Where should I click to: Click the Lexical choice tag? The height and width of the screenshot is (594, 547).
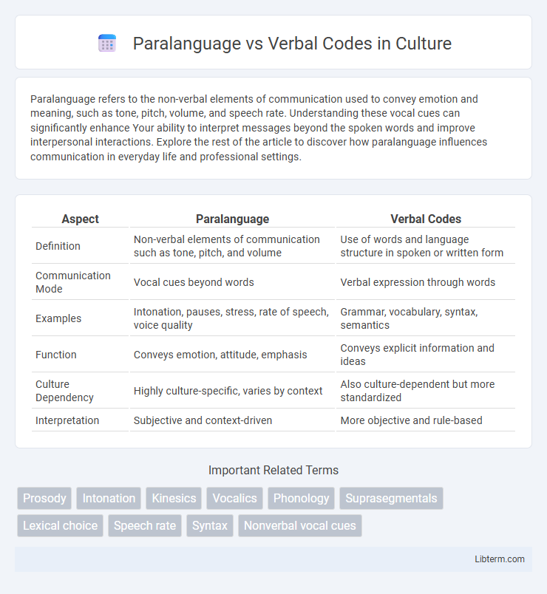coord(61,525)
